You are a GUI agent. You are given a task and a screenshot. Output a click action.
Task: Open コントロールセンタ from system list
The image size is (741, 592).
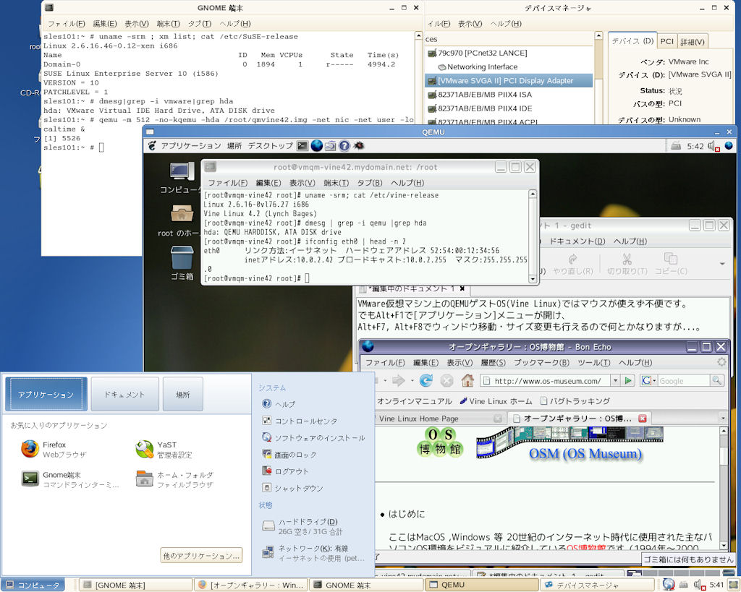click(300, 421)
